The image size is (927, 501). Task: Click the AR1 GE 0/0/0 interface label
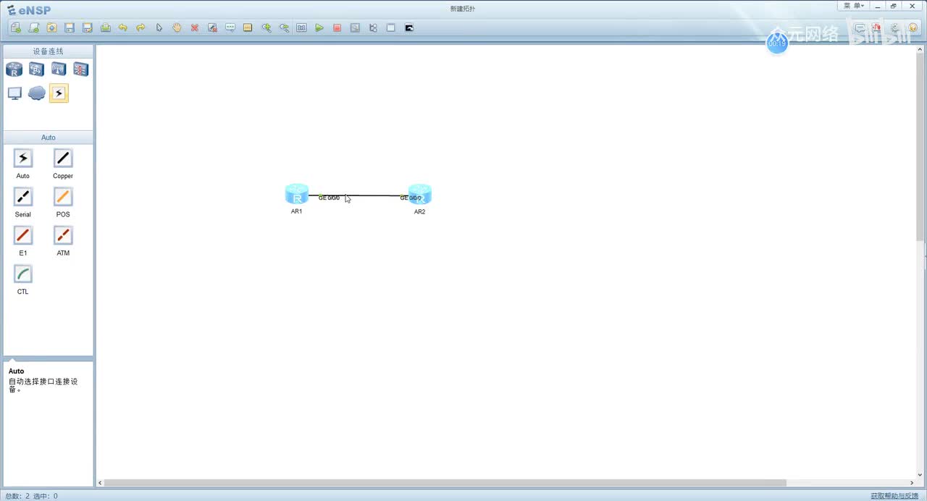click(329, 198)
